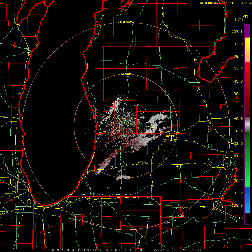
Task: Click the 30.1 legend value
Action: (x=238, y=94)
